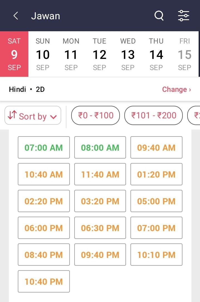Select currently highlighted Saturday 9 Sep
Viewport: 200px width, 302px height.
[14, 54]
